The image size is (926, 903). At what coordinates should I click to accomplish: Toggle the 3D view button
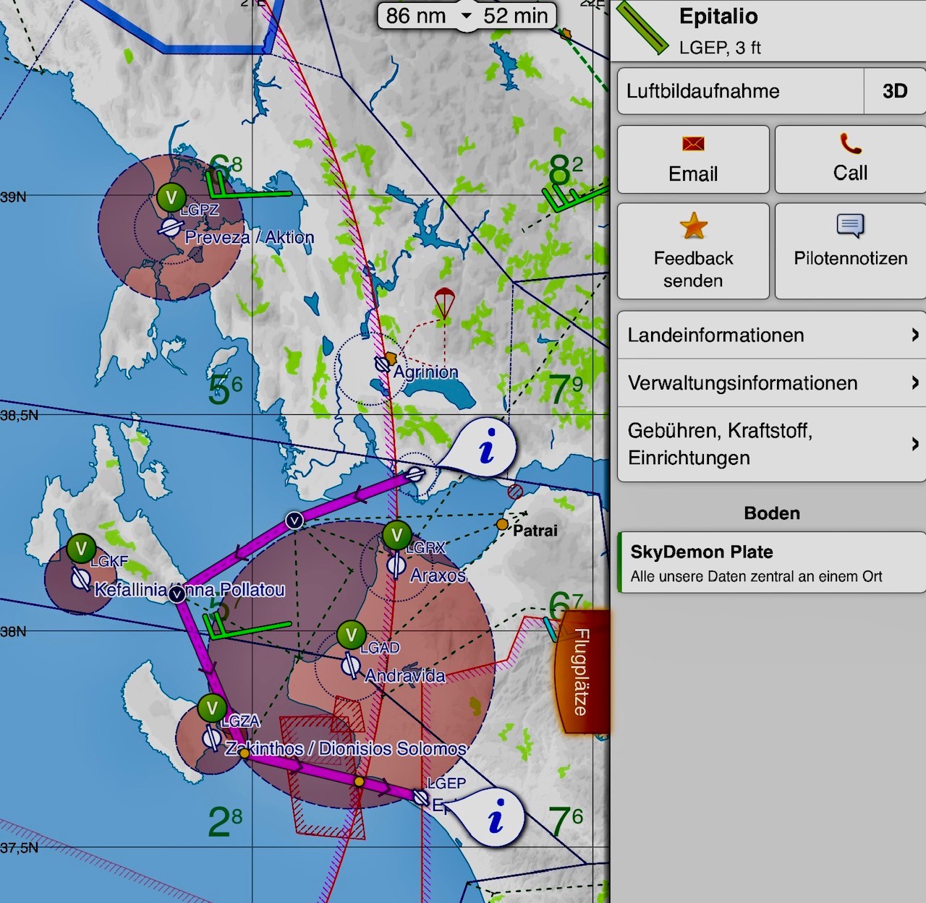(894, 91)
